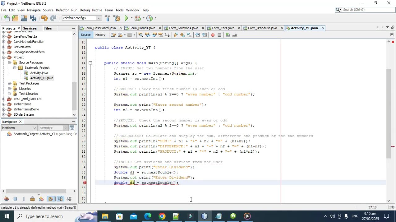Click the Build Project hammer icon
The height and width of the screenshot is (222, 396).
(108, 18)
